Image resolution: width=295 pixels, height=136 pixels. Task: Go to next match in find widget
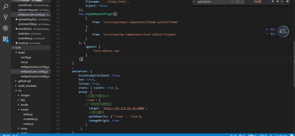coord(277,1)
